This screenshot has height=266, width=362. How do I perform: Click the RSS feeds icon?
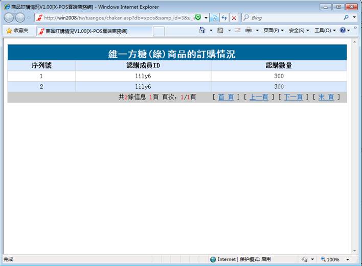tap(220, 31)
